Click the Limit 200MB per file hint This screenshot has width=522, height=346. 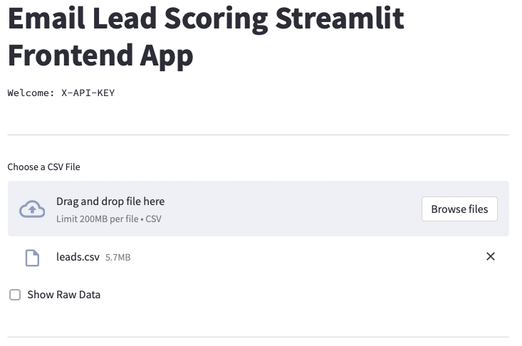[x=109, y=219]
